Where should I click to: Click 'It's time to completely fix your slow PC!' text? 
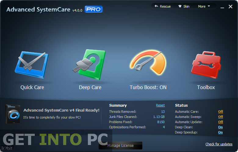click(x=52, y=117)
